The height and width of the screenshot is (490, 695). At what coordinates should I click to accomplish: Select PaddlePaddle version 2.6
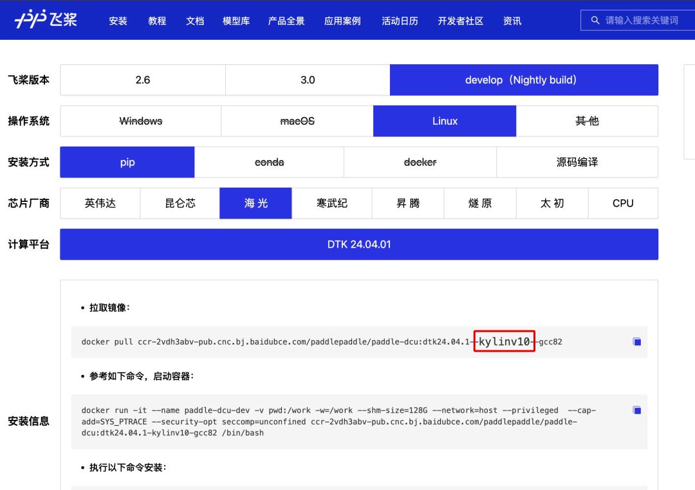[x=143, y=80]
